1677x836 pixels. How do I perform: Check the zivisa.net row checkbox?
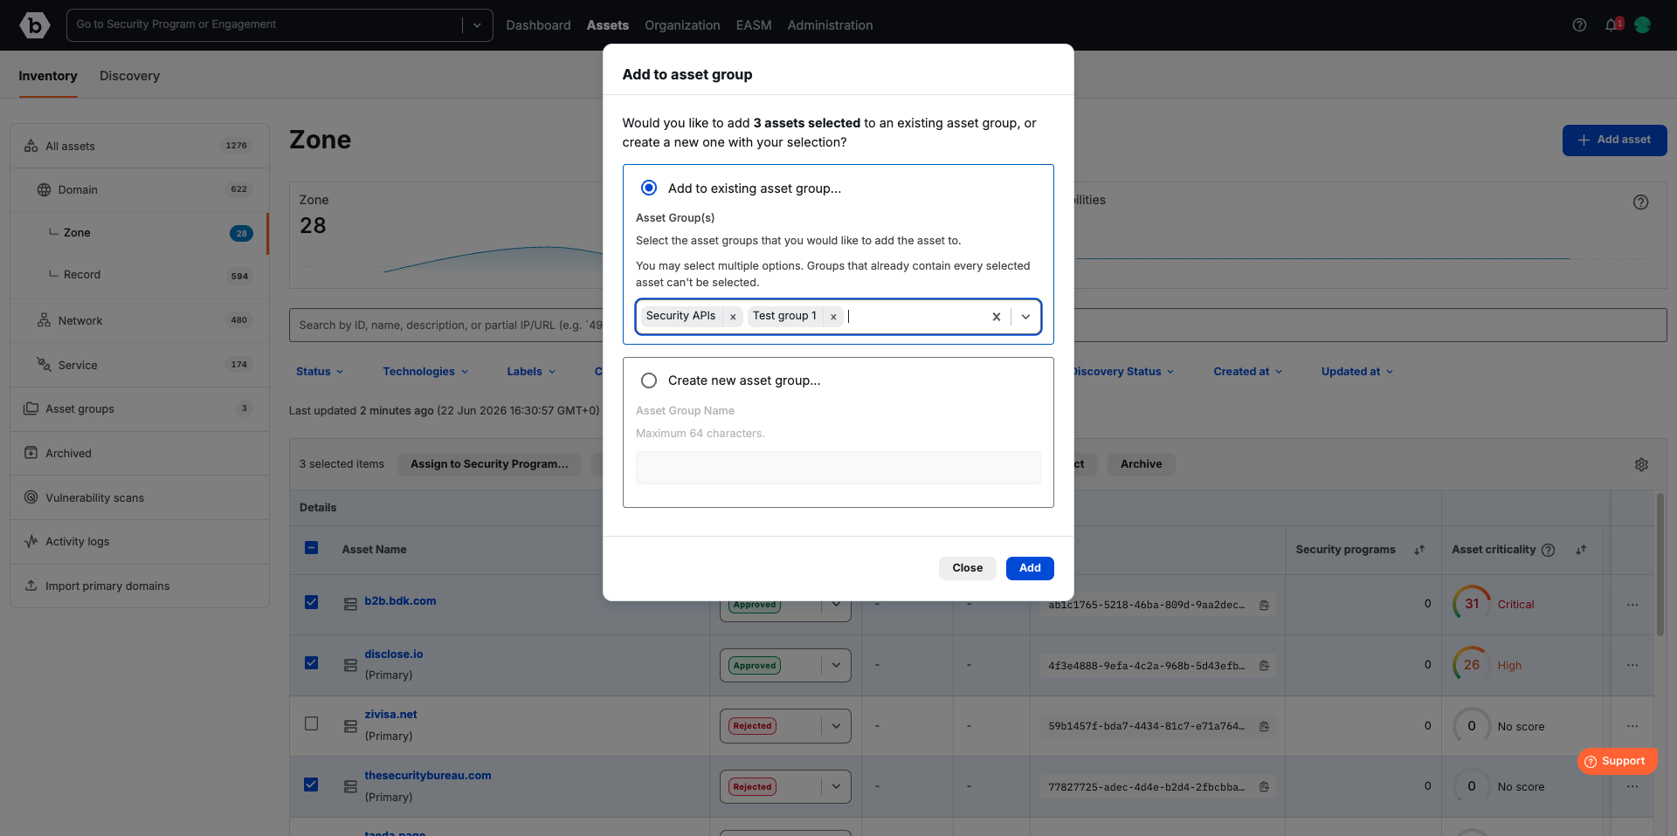click(311, 723)
